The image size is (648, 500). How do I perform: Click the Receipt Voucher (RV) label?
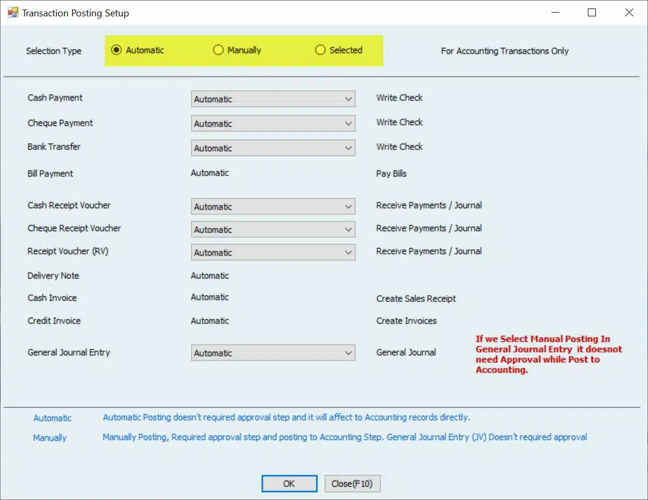(68, 252)
